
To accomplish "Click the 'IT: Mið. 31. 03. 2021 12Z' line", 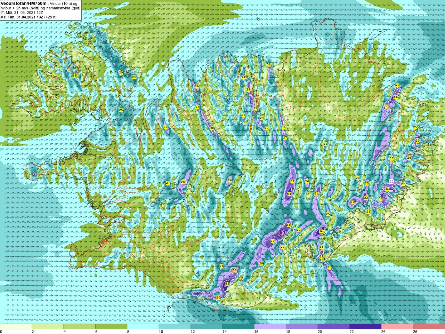I will click(22, 13).
